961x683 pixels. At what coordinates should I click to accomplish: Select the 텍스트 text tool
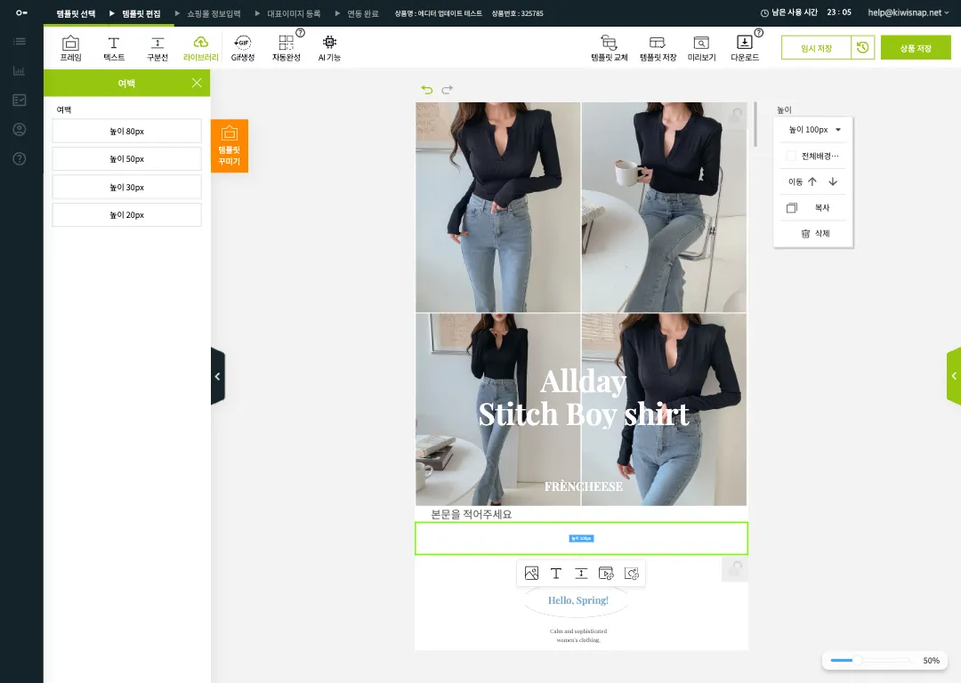pos(114,48)
